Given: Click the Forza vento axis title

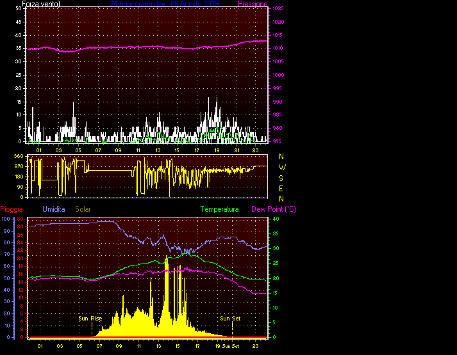Looking at the screenshot, I should (41, 4).
